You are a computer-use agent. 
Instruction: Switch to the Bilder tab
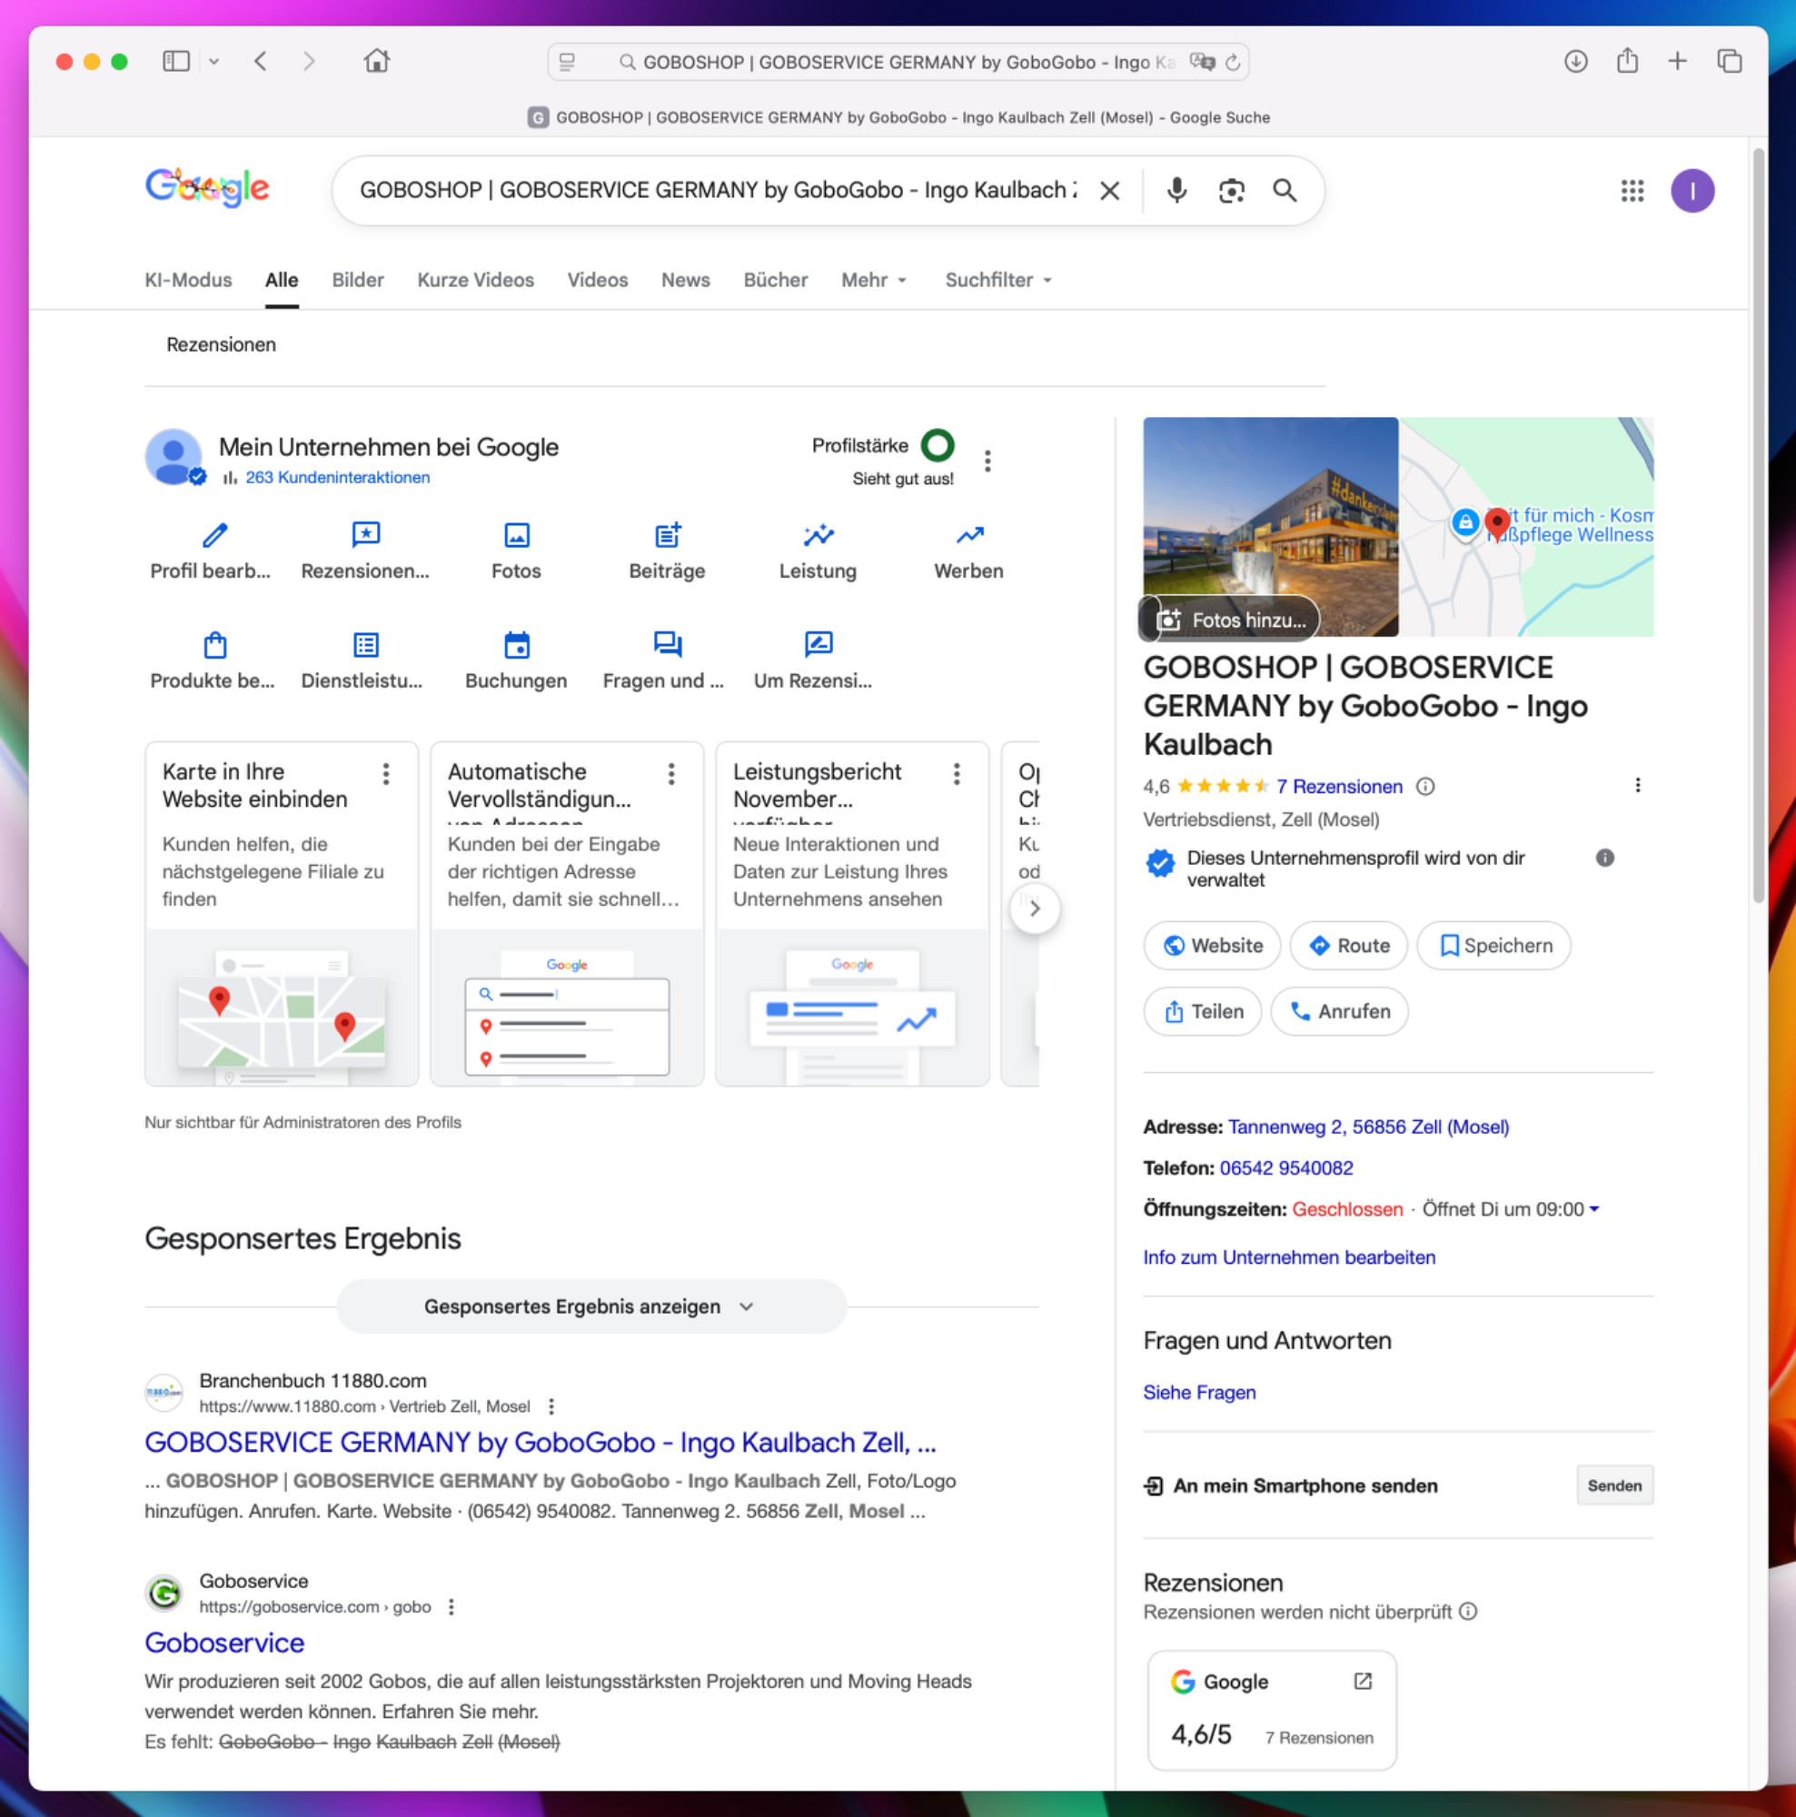coord(357,280)
